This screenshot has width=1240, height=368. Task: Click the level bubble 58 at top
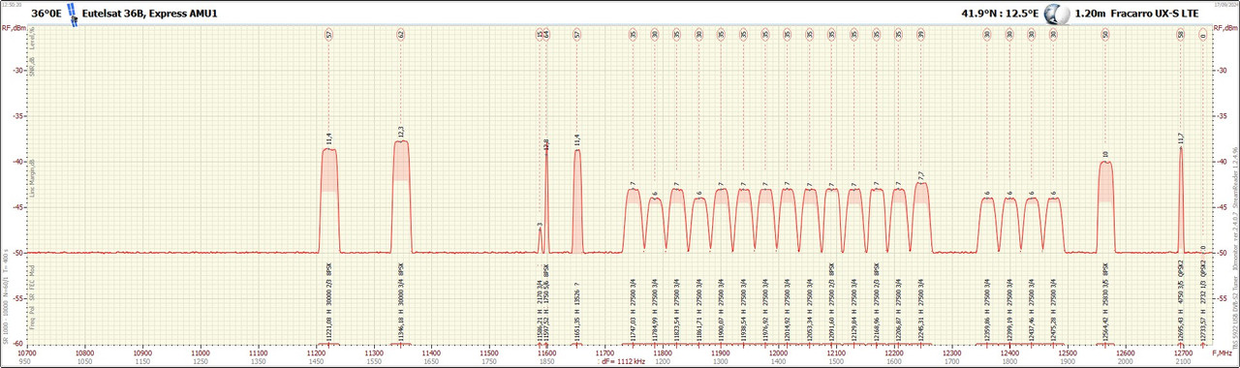coord(1181,34)
